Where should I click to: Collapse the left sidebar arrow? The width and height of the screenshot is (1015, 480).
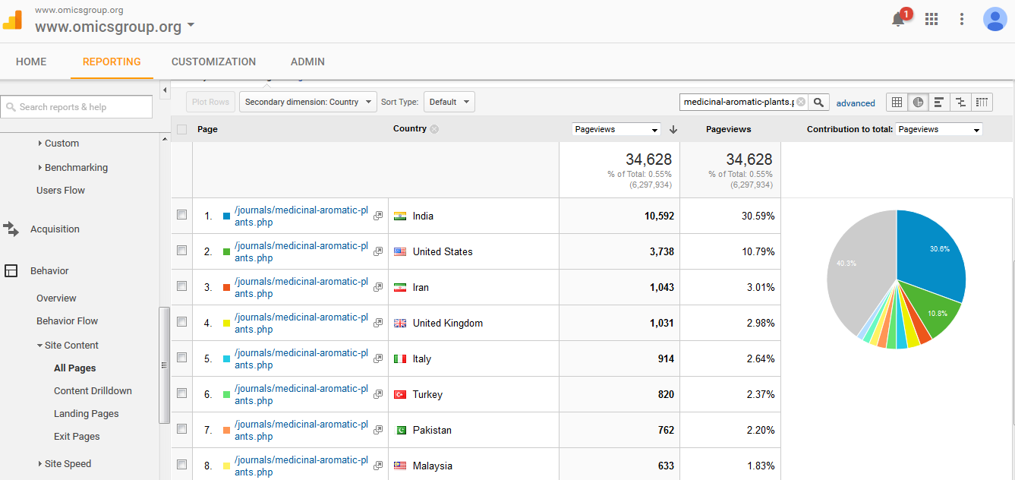tap(165, 90)
